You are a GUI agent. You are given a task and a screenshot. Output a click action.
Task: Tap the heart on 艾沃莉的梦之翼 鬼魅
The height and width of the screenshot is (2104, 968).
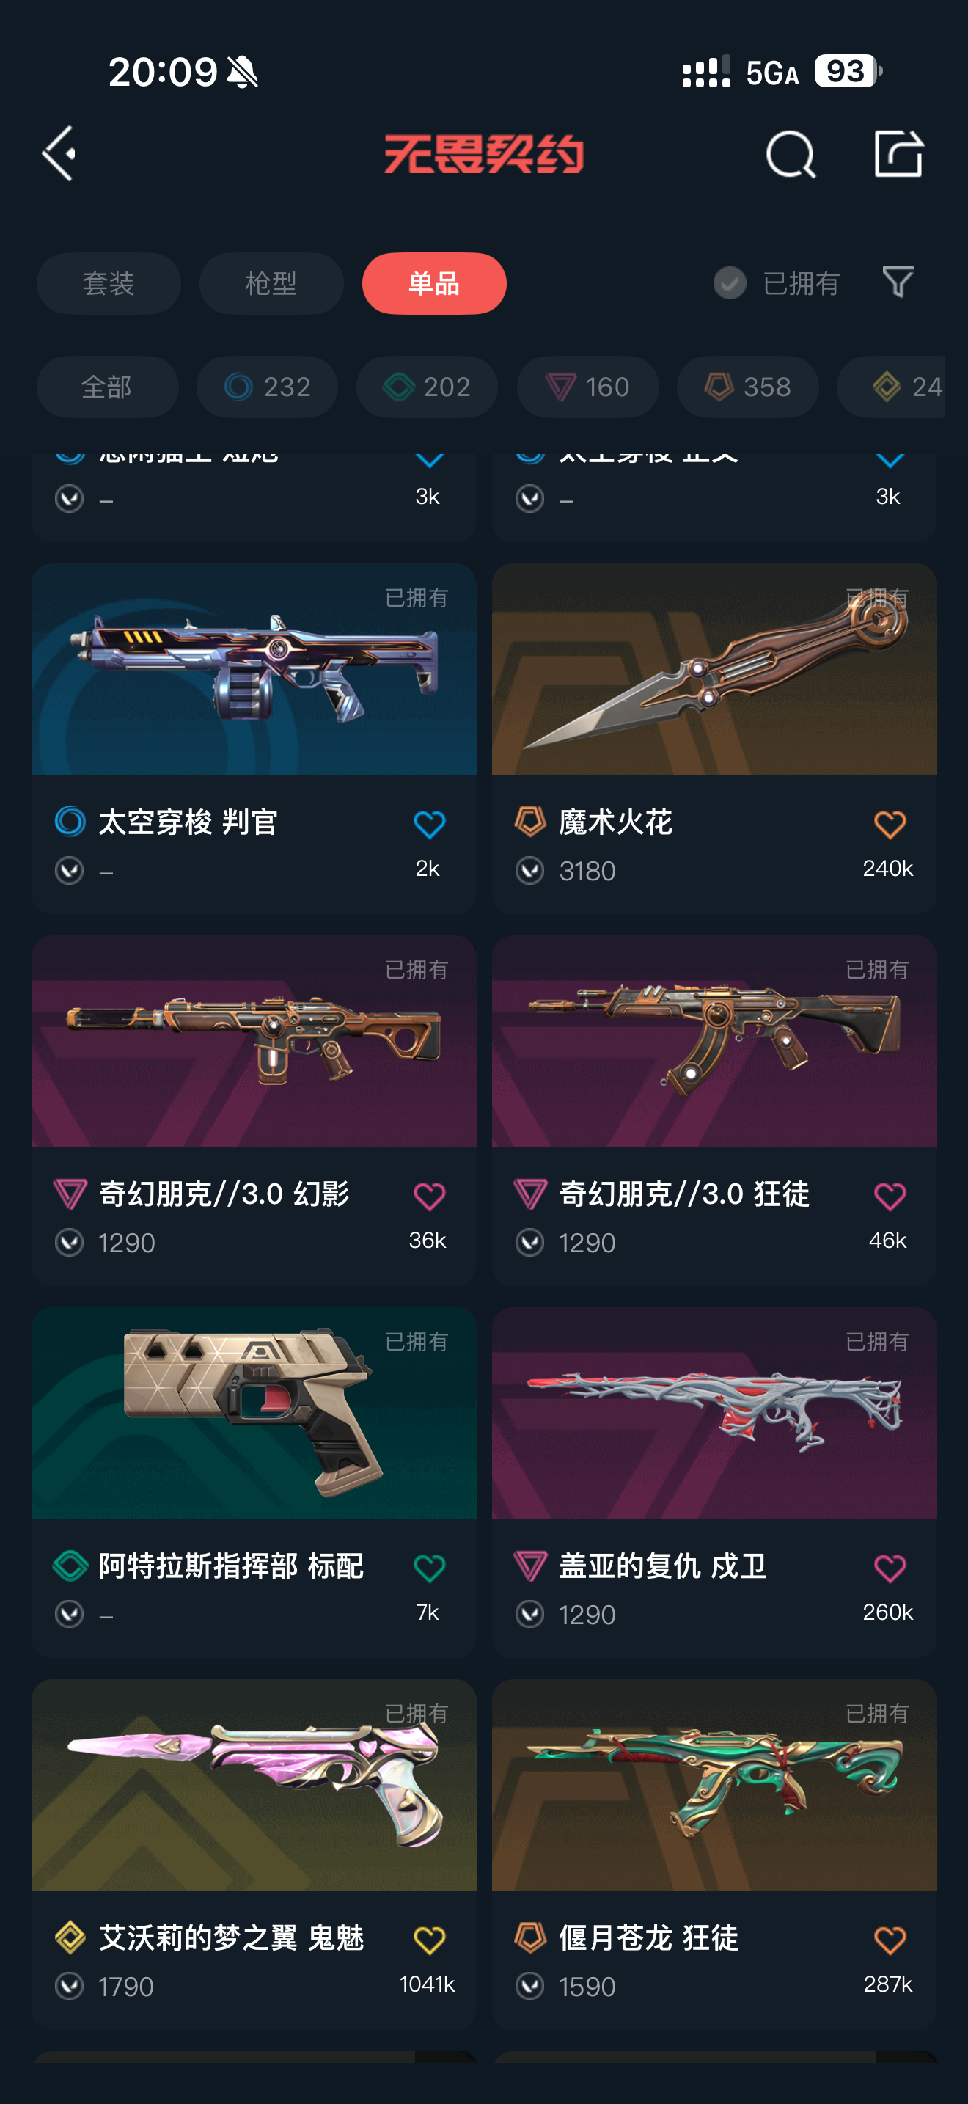(x=429, y=1940)
